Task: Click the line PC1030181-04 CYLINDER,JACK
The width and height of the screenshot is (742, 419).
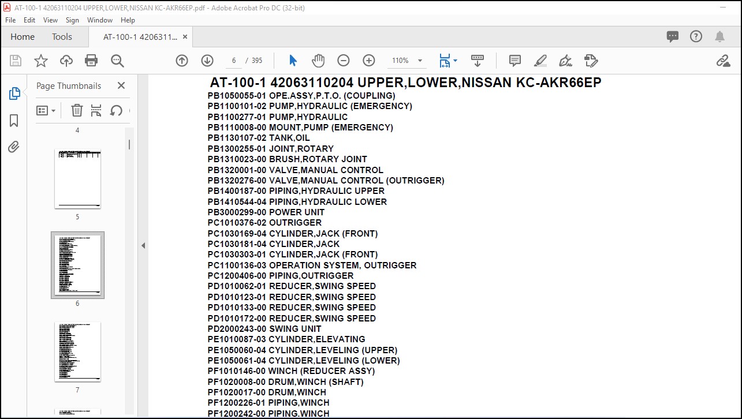Action: [x=274, y=244]
